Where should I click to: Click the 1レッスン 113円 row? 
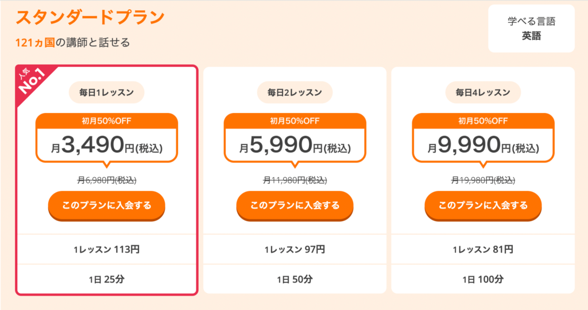[106, 249]
